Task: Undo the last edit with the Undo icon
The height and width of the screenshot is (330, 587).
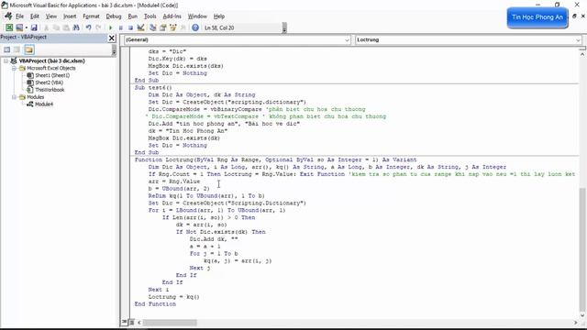Action: [88, 27]
